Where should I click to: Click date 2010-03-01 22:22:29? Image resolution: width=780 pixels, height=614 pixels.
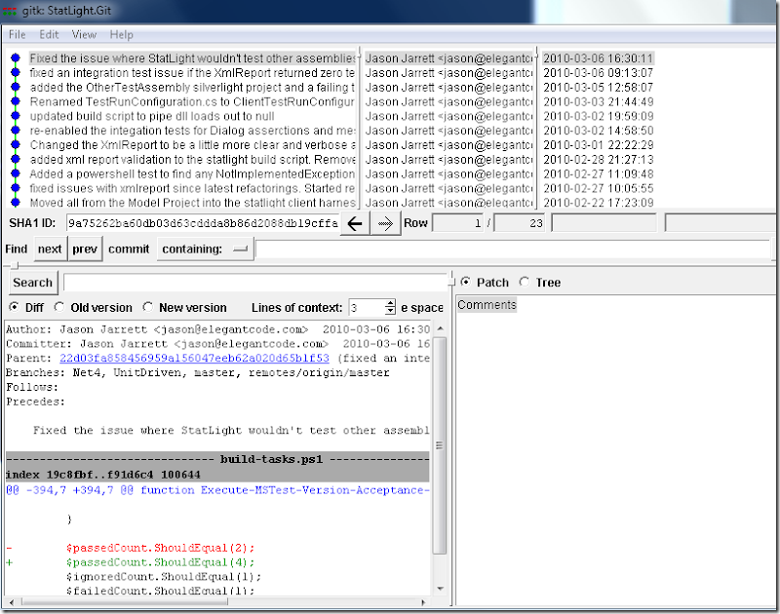tap(598, 144)
